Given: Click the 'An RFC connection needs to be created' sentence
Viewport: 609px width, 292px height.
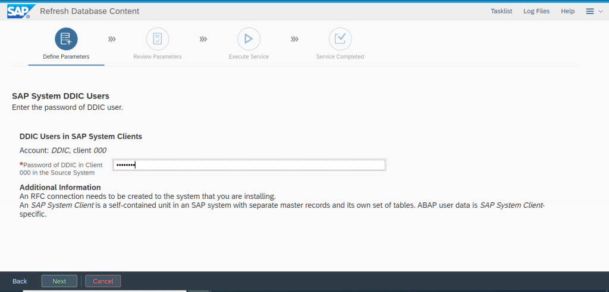Looking at the screenshot, I should click(x=147, y=196).
